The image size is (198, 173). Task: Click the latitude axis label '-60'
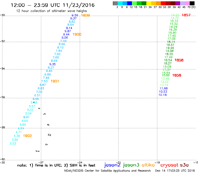[x=2, y=159]
